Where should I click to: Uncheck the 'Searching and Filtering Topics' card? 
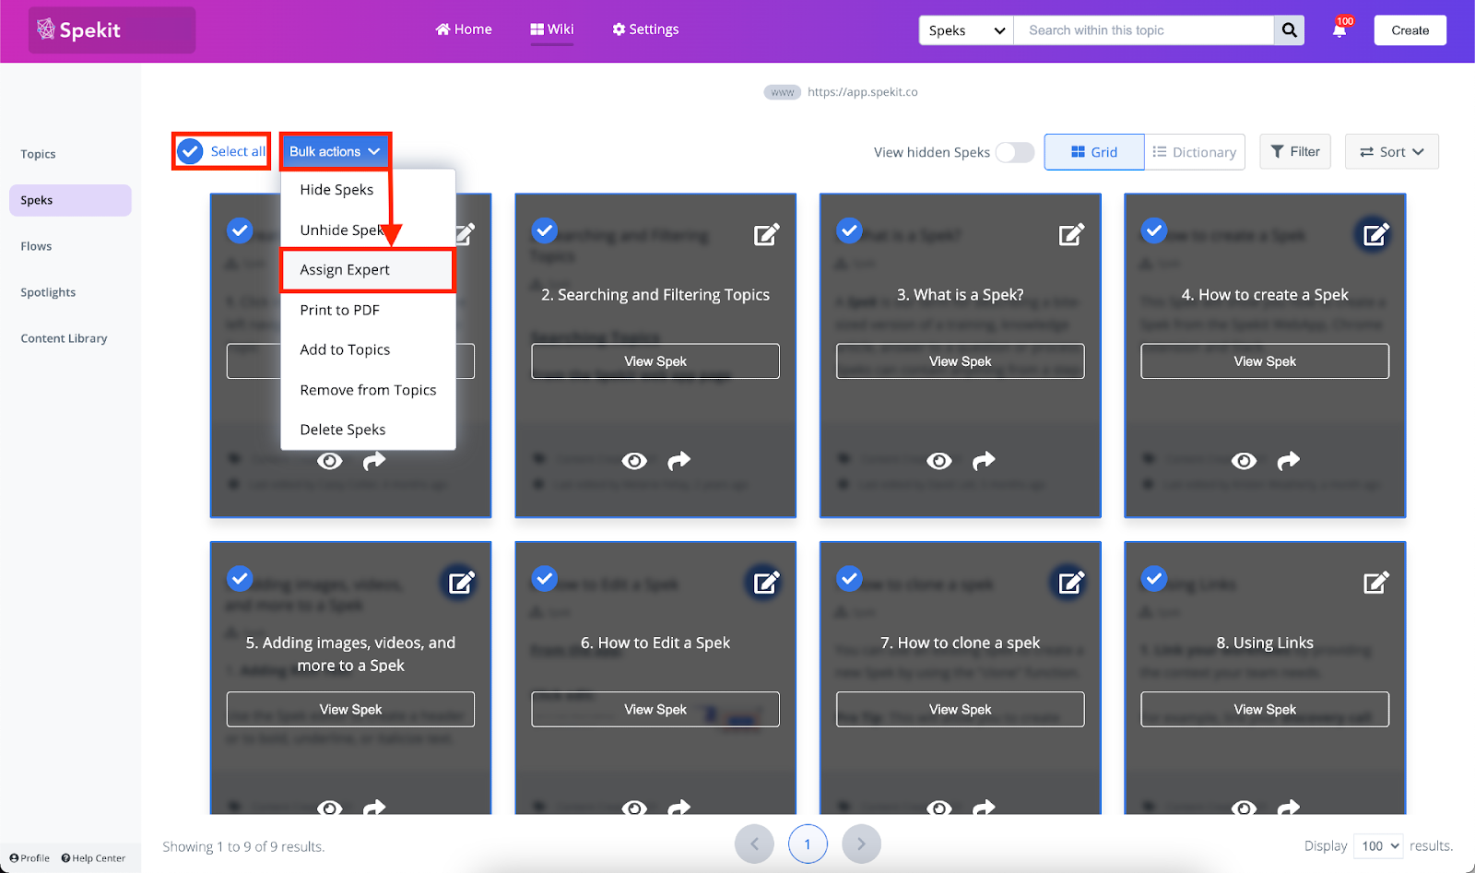[545, 230]
